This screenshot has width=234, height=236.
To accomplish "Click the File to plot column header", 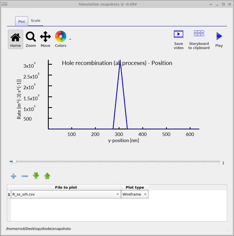I will (66, 187).
